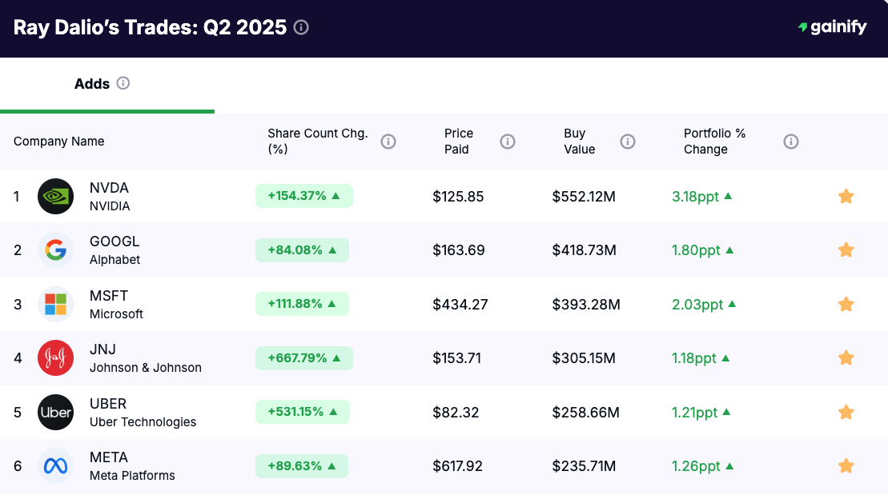Click the +667.79% share change badge

304,358
